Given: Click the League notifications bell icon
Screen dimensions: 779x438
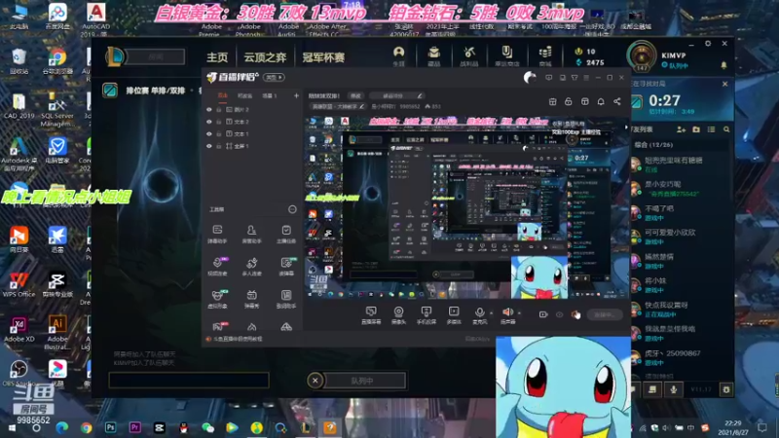Looking at the screenshot, I should 723,65.
